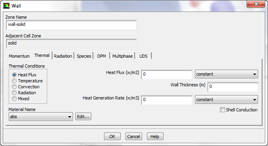This screenshot has height=146, width=268.
Task: Click the 'Heat Generation Rate (w/m3)' label
Action: coord(111,98)
